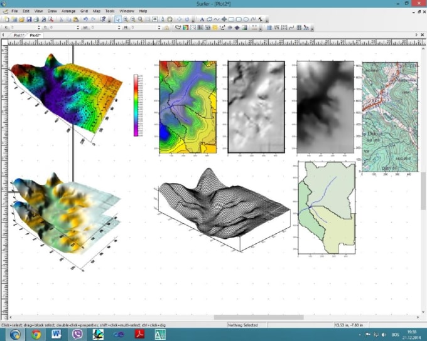The image size is (427, 341).
Task: Select the Zoom In magnifier tool
Action: 126,19
